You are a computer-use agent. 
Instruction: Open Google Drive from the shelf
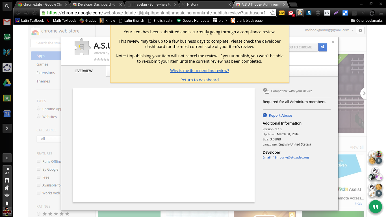pos(7,83)
